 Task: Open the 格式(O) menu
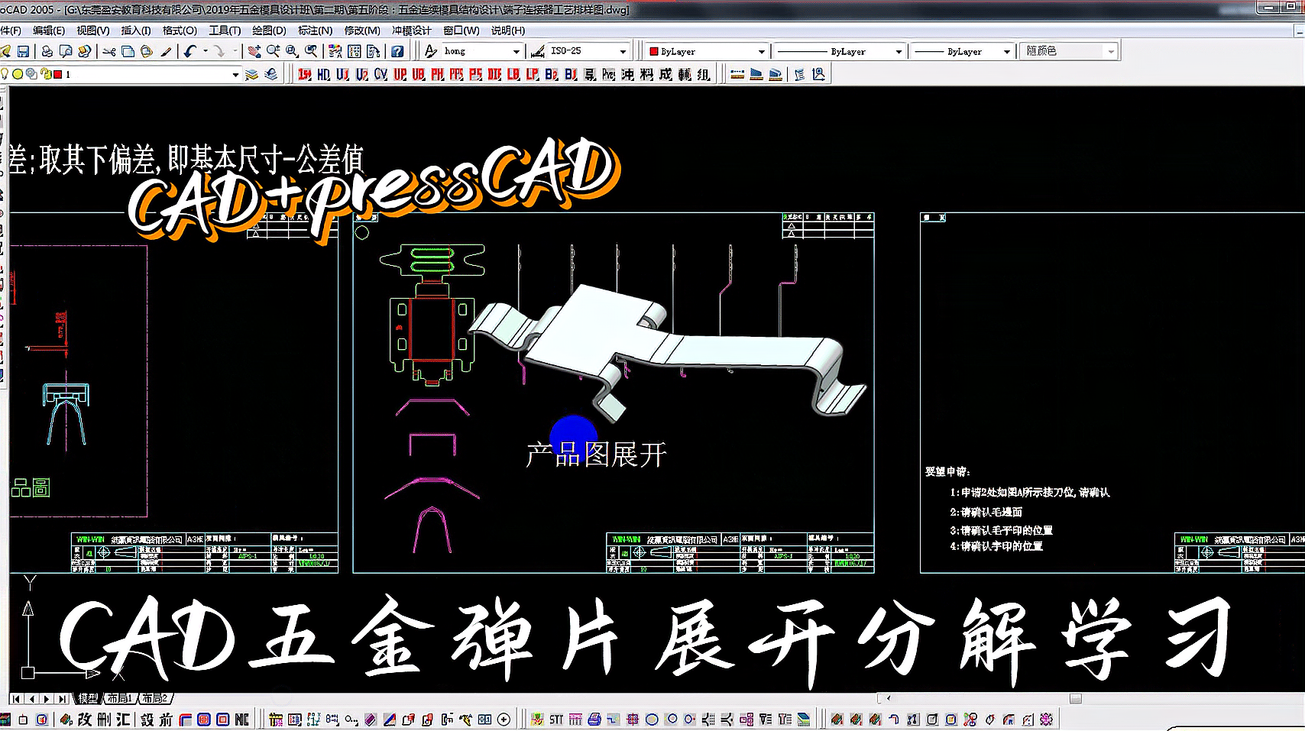pyautogui.click(x=180, y=31)
